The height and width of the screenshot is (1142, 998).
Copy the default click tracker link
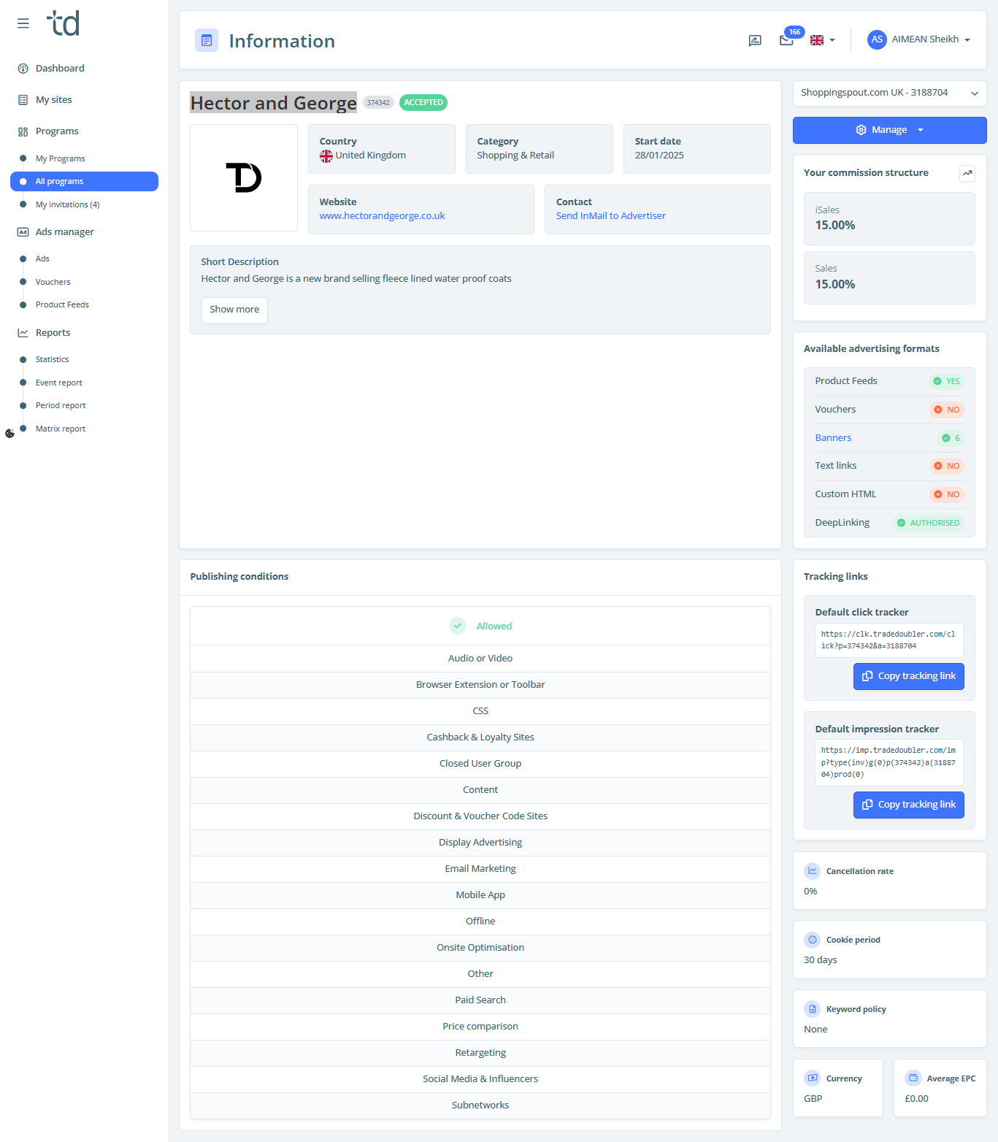pyautogui.click(x=908, y=676)
